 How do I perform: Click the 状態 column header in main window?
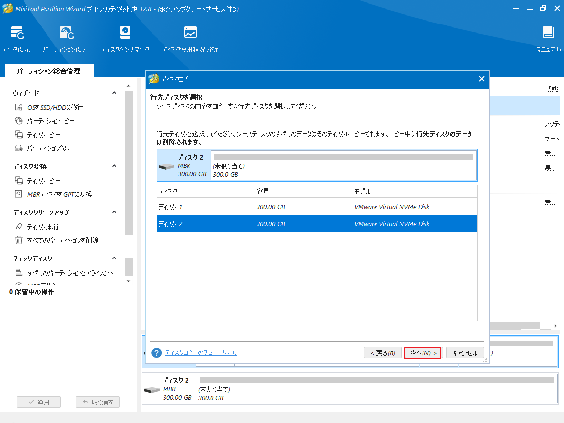(x=552, y=89)
